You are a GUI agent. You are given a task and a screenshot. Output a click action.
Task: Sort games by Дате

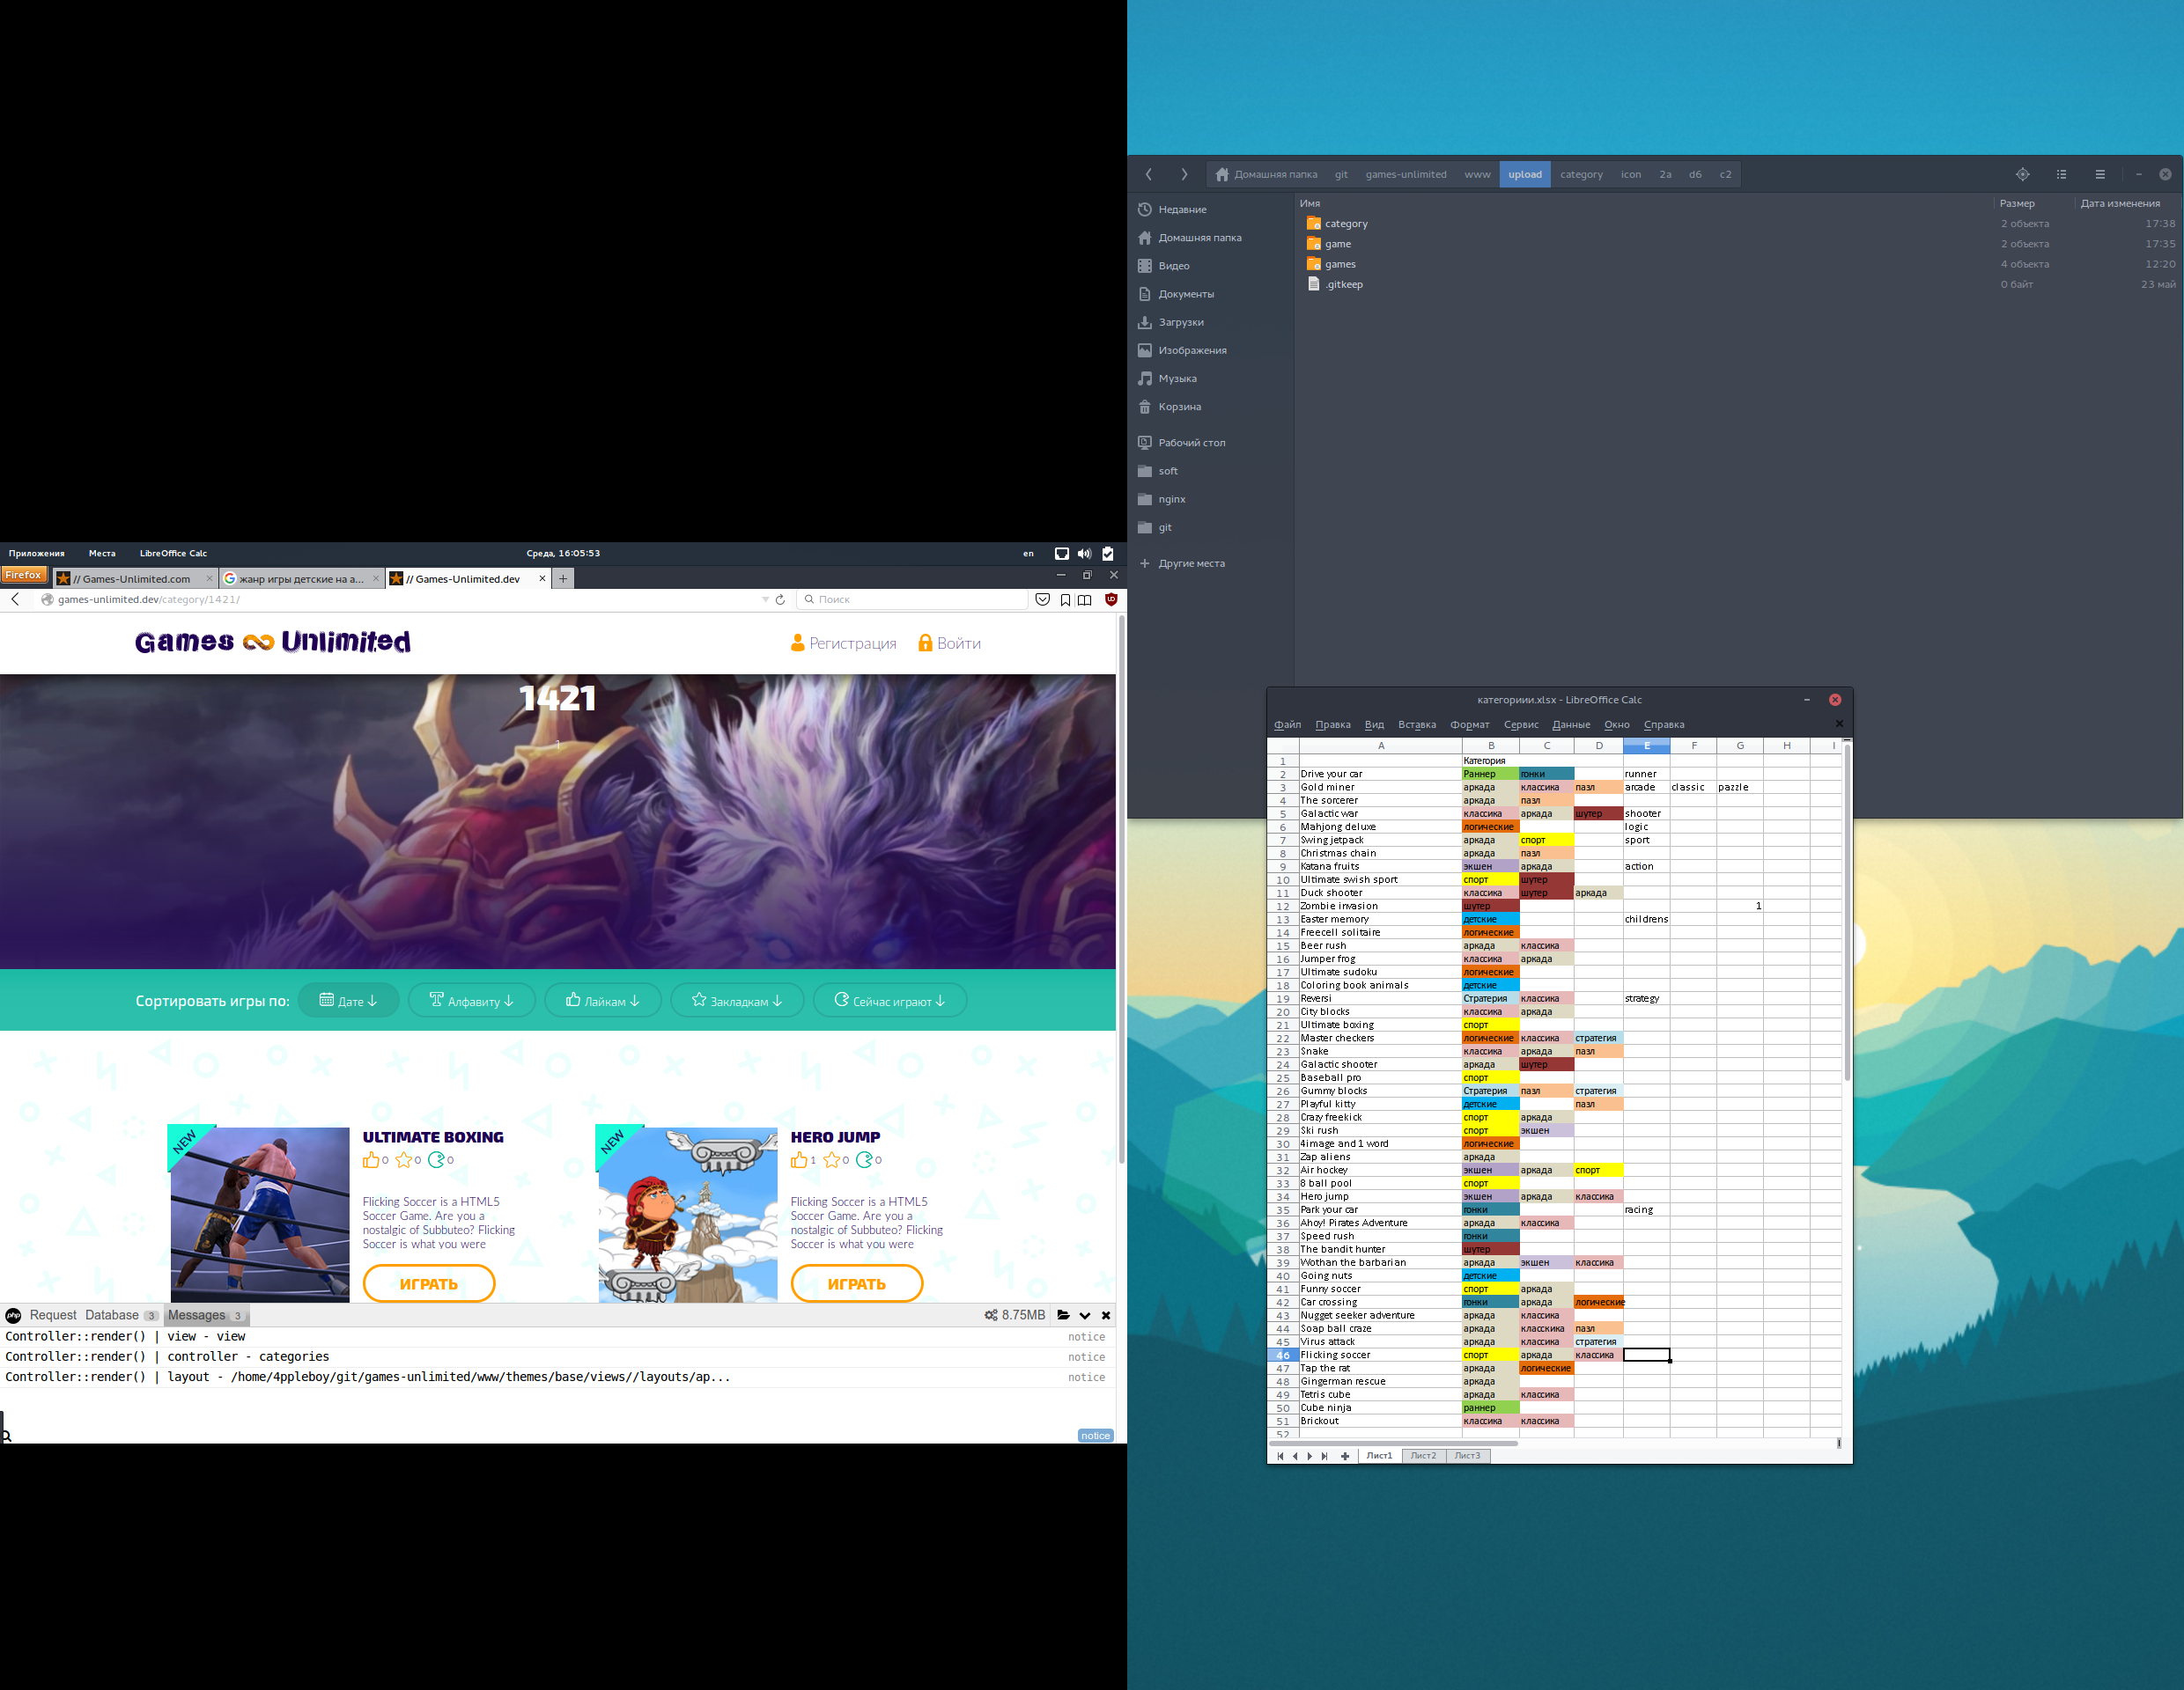[x=349, y=1001]
